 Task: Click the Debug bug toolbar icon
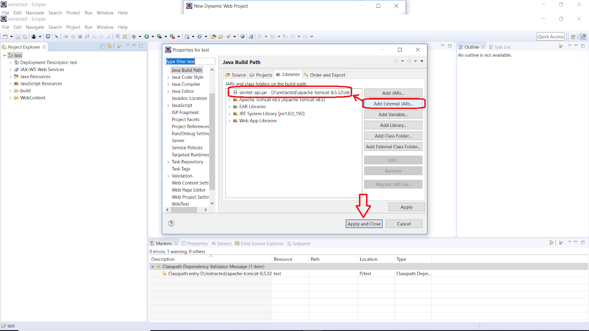[x=134, y=36]
